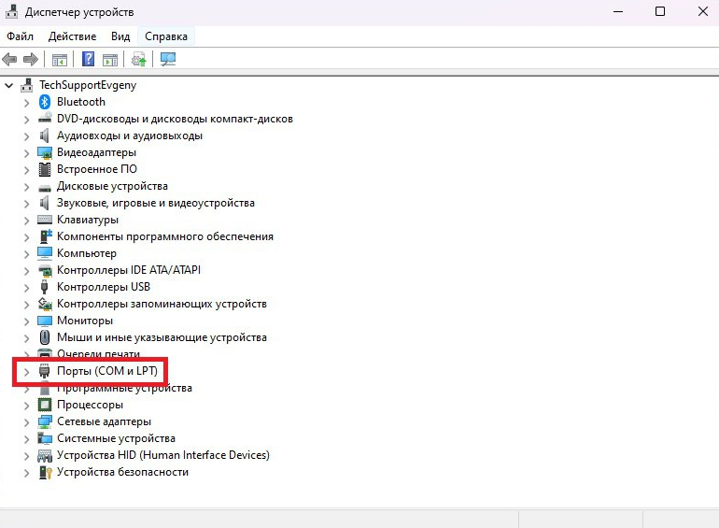The height and width of the screenshot is (528, 719).
Task: Click the Аудиовходы и аудиовыходы speaker icon
Action: click(45, 136)
